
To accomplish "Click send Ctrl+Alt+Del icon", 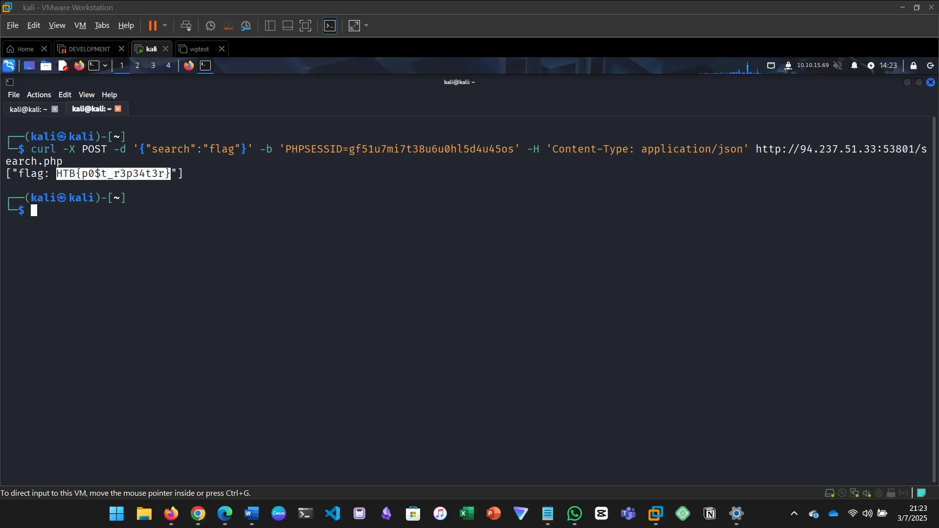I will 186,25.
